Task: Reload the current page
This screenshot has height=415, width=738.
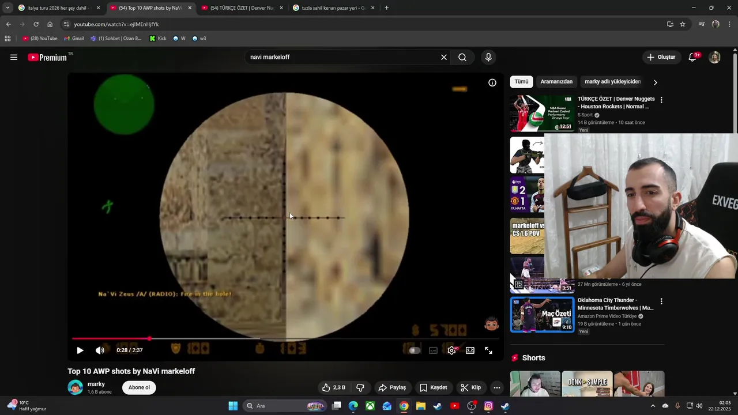Action: [36, 24]
